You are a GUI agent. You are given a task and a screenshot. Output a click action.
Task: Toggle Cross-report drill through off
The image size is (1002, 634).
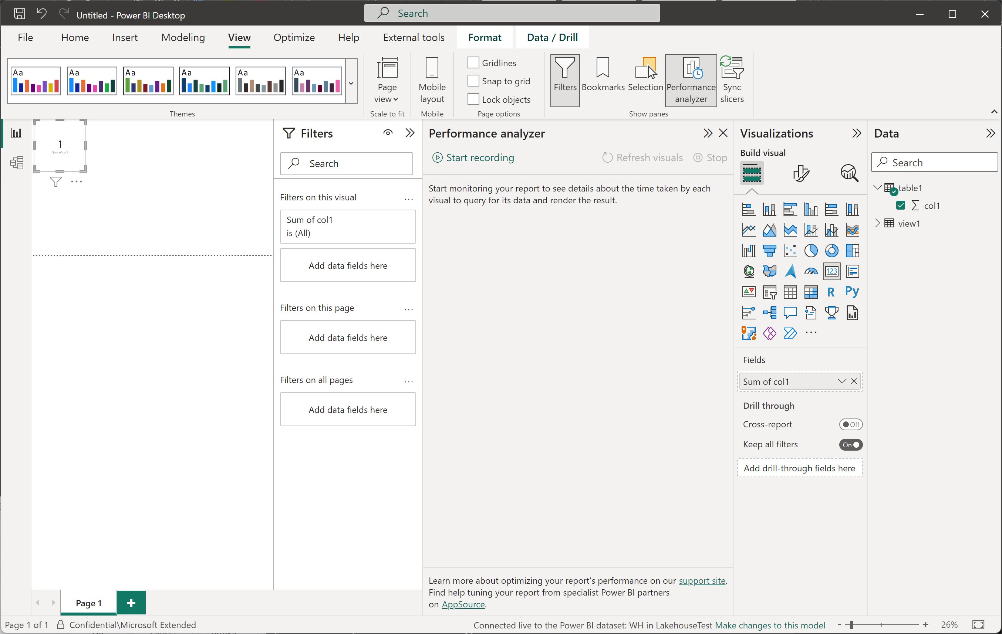(x=850, y=424)
